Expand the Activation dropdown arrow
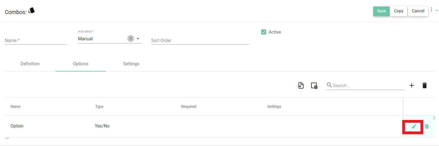Viewport: 439px width, 146px height. (x=138, y=39)
